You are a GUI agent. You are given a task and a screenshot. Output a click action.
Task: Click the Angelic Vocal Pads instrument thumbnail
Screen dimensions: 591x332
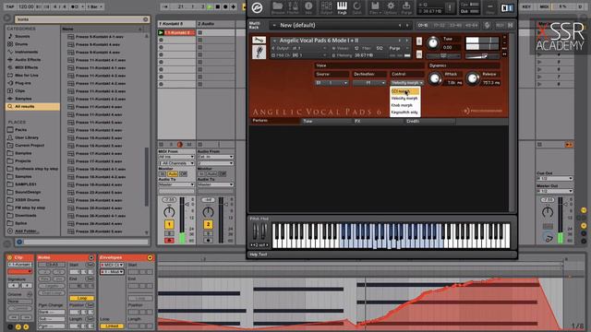pos(259,52)
